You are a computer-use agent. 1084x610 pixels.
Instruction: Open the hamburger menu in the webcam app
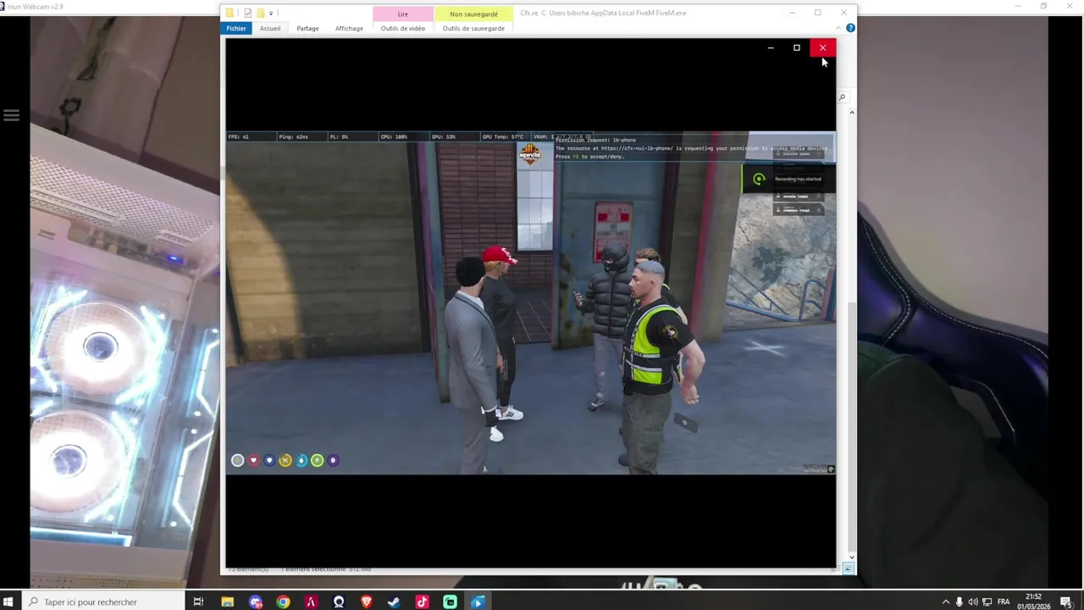click(11, 115)
